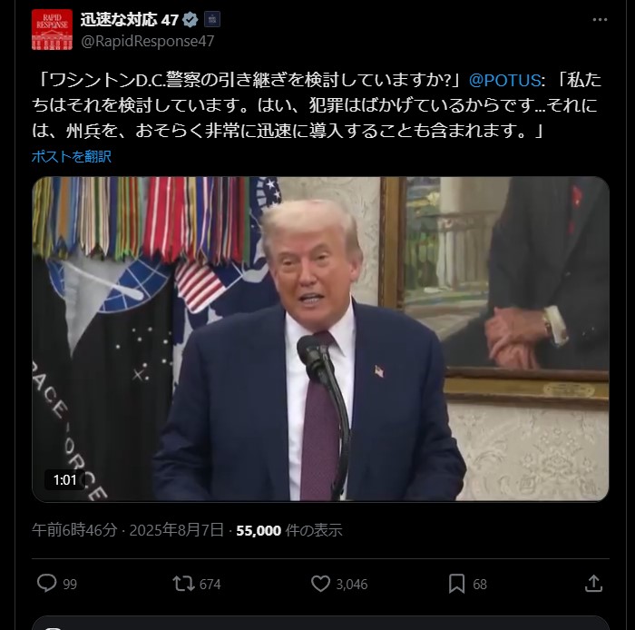This screenshot has width=635, height=630.
Task: Click the 674 repost count
Action: click(210, 585)
